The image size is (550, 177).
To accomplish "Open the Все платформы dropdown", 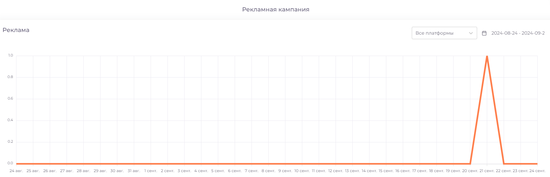I will 444,33.
